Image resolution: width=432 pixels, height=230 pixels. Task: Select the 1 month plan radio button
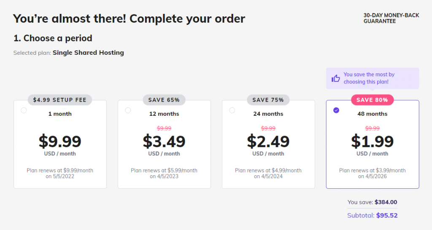point(24,110)
